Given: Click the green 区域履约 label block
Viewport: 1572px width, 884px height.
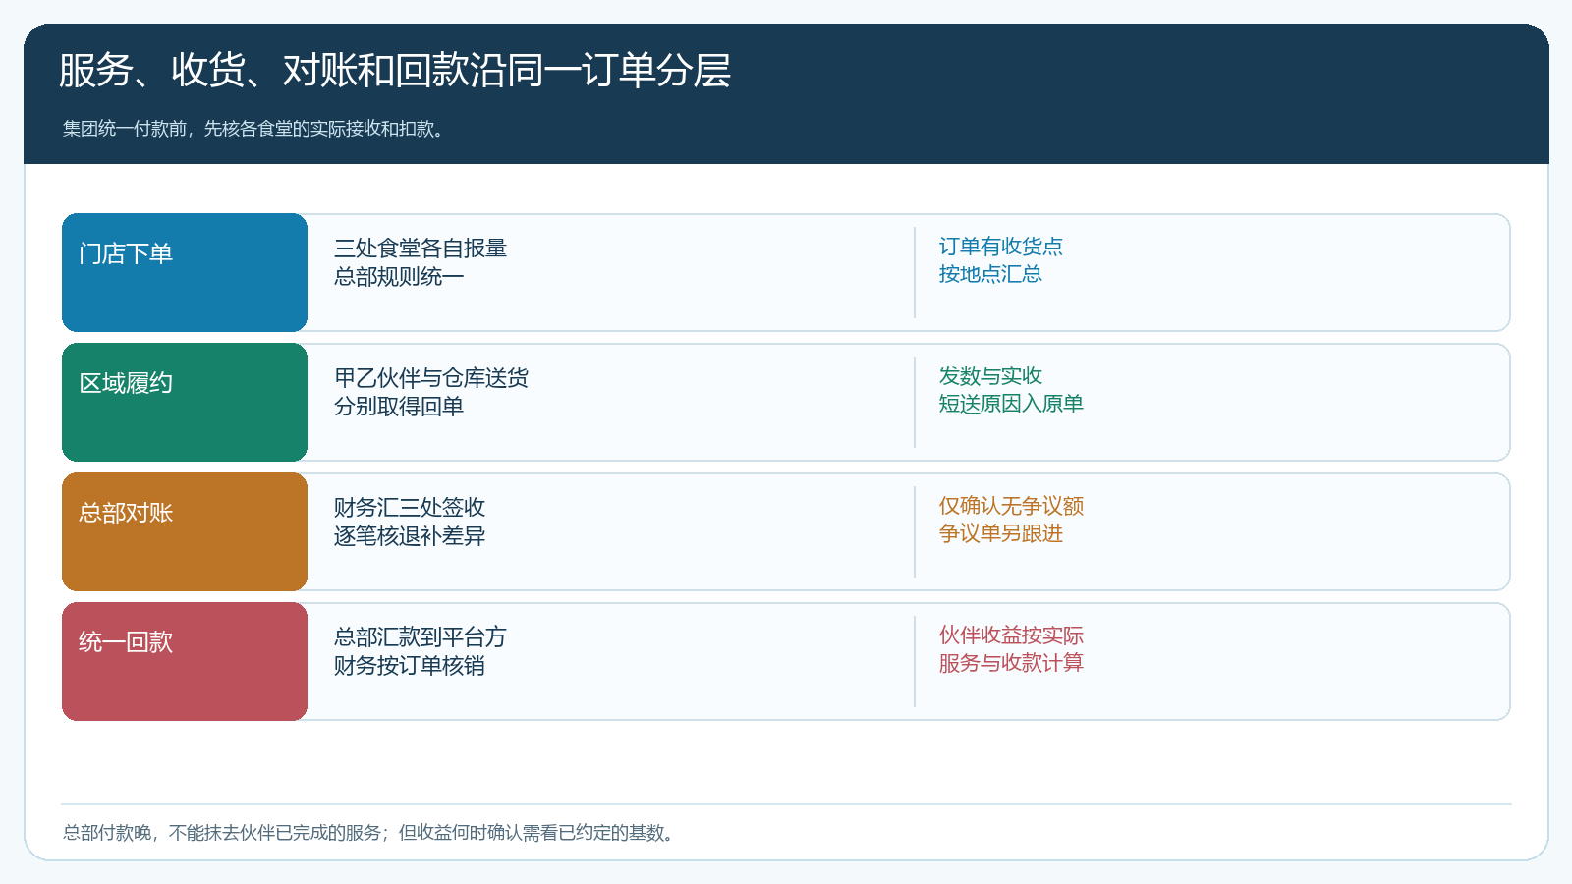Looking at the screenshot, I should (185, 402).
